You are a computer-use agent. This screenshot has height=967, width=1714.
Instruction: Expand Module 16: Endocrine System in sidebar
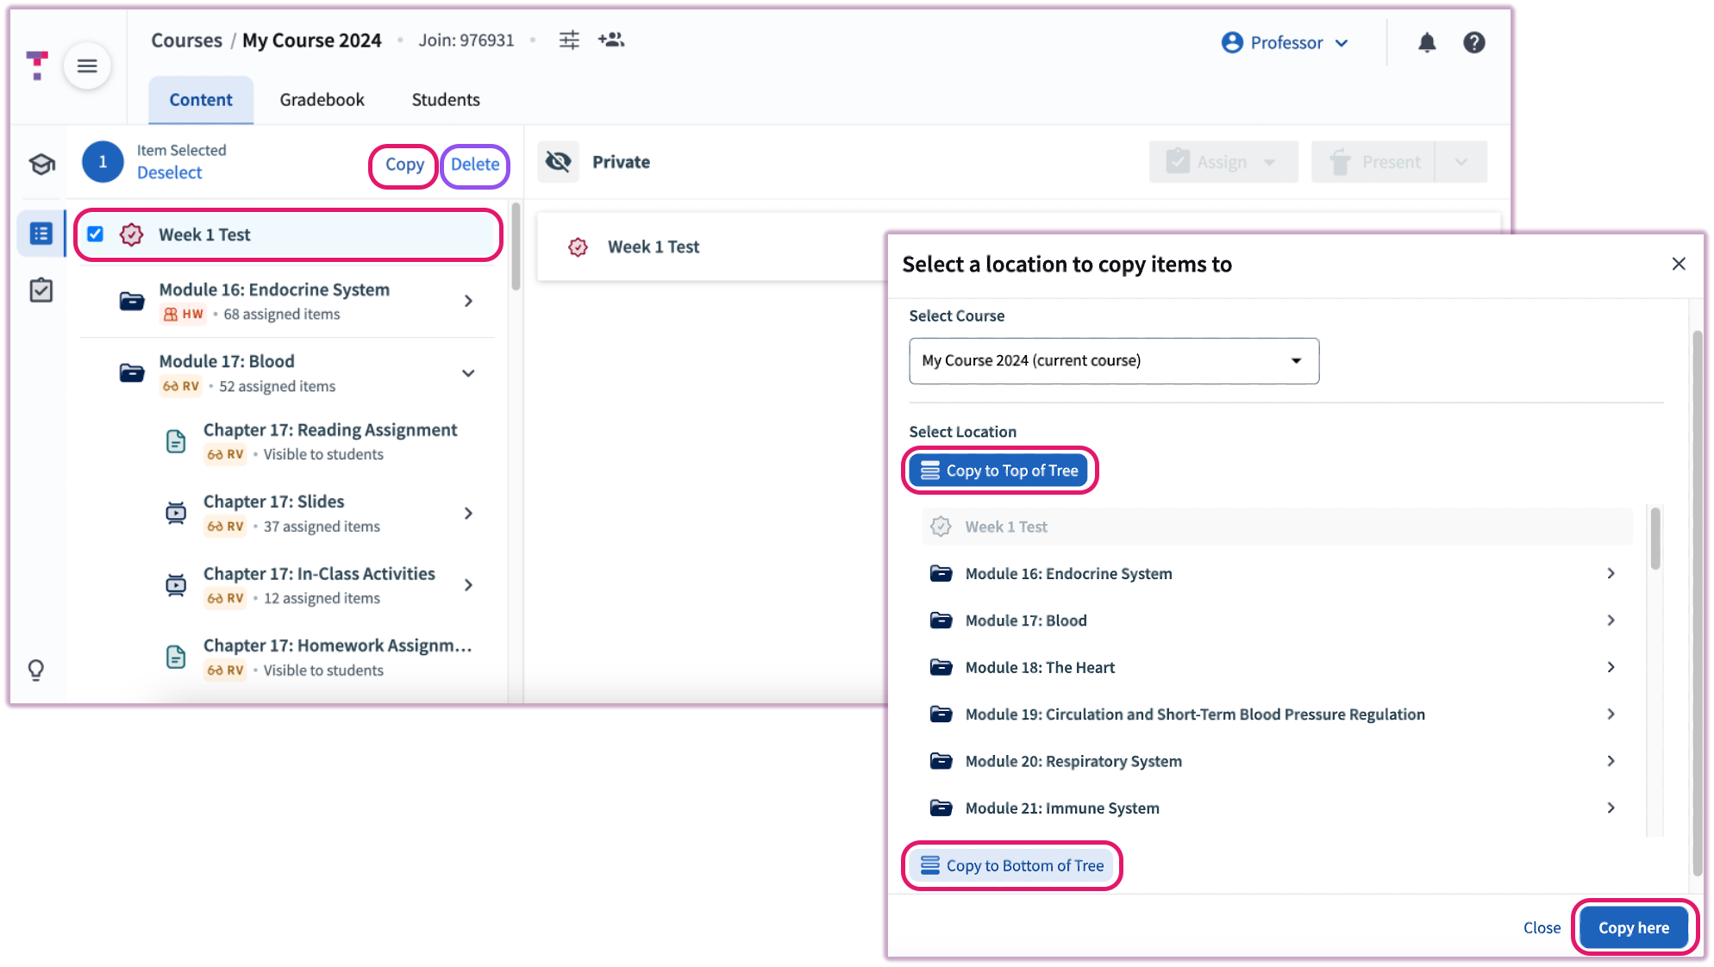click(468, 301)
